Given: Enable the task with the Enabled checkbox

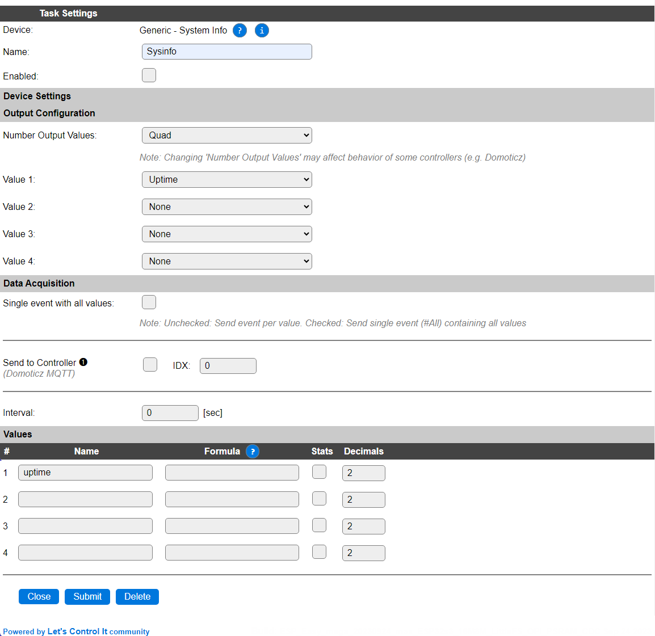Looking at the screenshot, I should pyautogui.click(x=149, y=75).
